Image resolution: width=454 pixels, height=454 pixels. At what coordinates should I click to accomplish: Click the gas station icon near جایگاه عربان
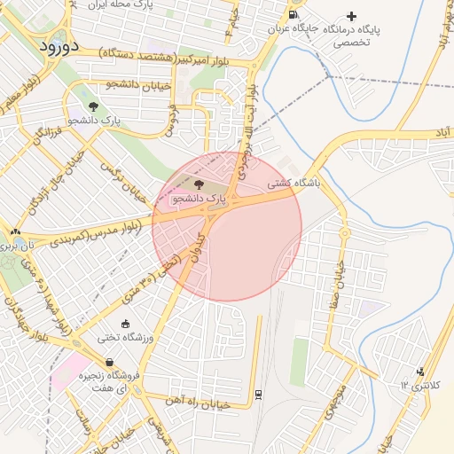coord(293,14)
